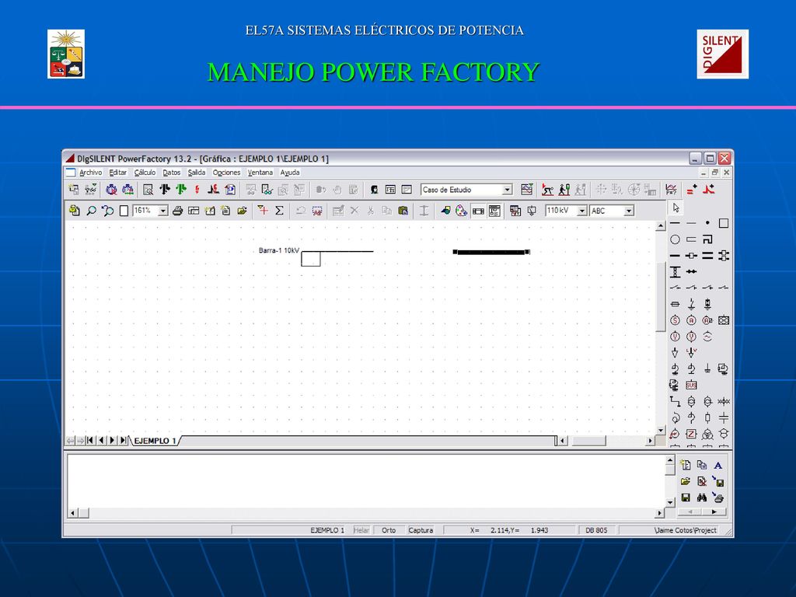Select the load arrow symbol
This screenshot has width=796, height=597.
click(675, 353)
